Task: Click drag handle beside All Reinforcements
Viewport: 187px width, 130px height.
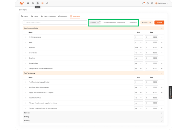Action: click(25, 37)
